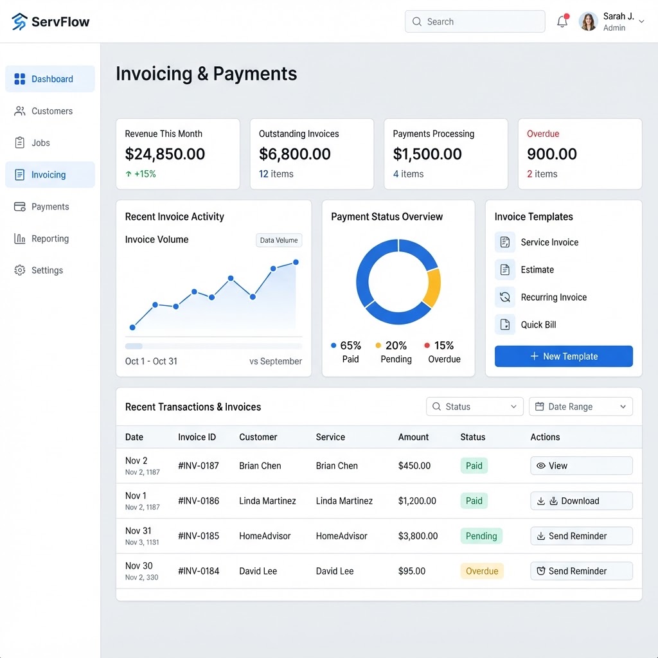Click the Dashboard grid icon
Screen dimensions: 658x658
pos(20,79)
